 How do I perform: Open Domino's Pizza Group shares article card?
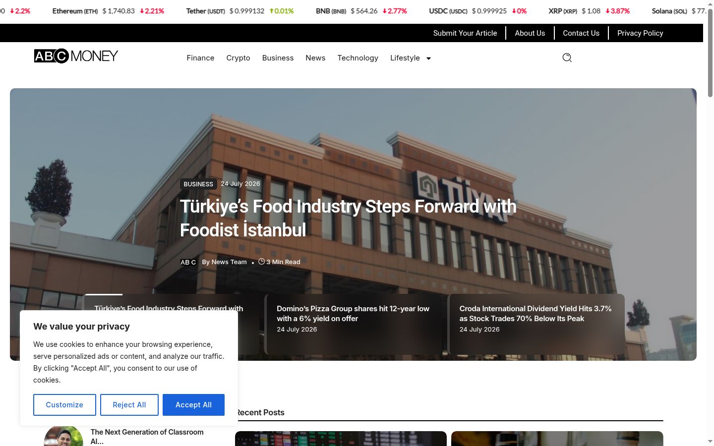point(354,324)
